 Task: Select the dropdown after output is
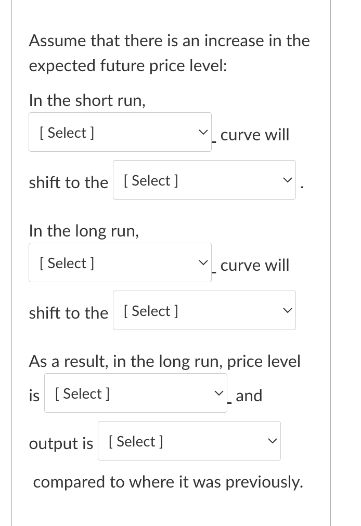189,441
